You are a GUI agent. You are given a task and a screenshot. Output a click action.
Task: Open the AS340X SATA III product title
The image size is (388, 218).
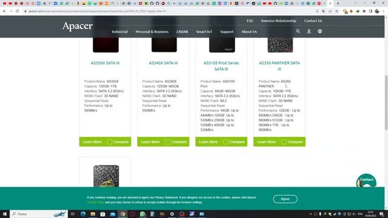click(x=163, y=63)
